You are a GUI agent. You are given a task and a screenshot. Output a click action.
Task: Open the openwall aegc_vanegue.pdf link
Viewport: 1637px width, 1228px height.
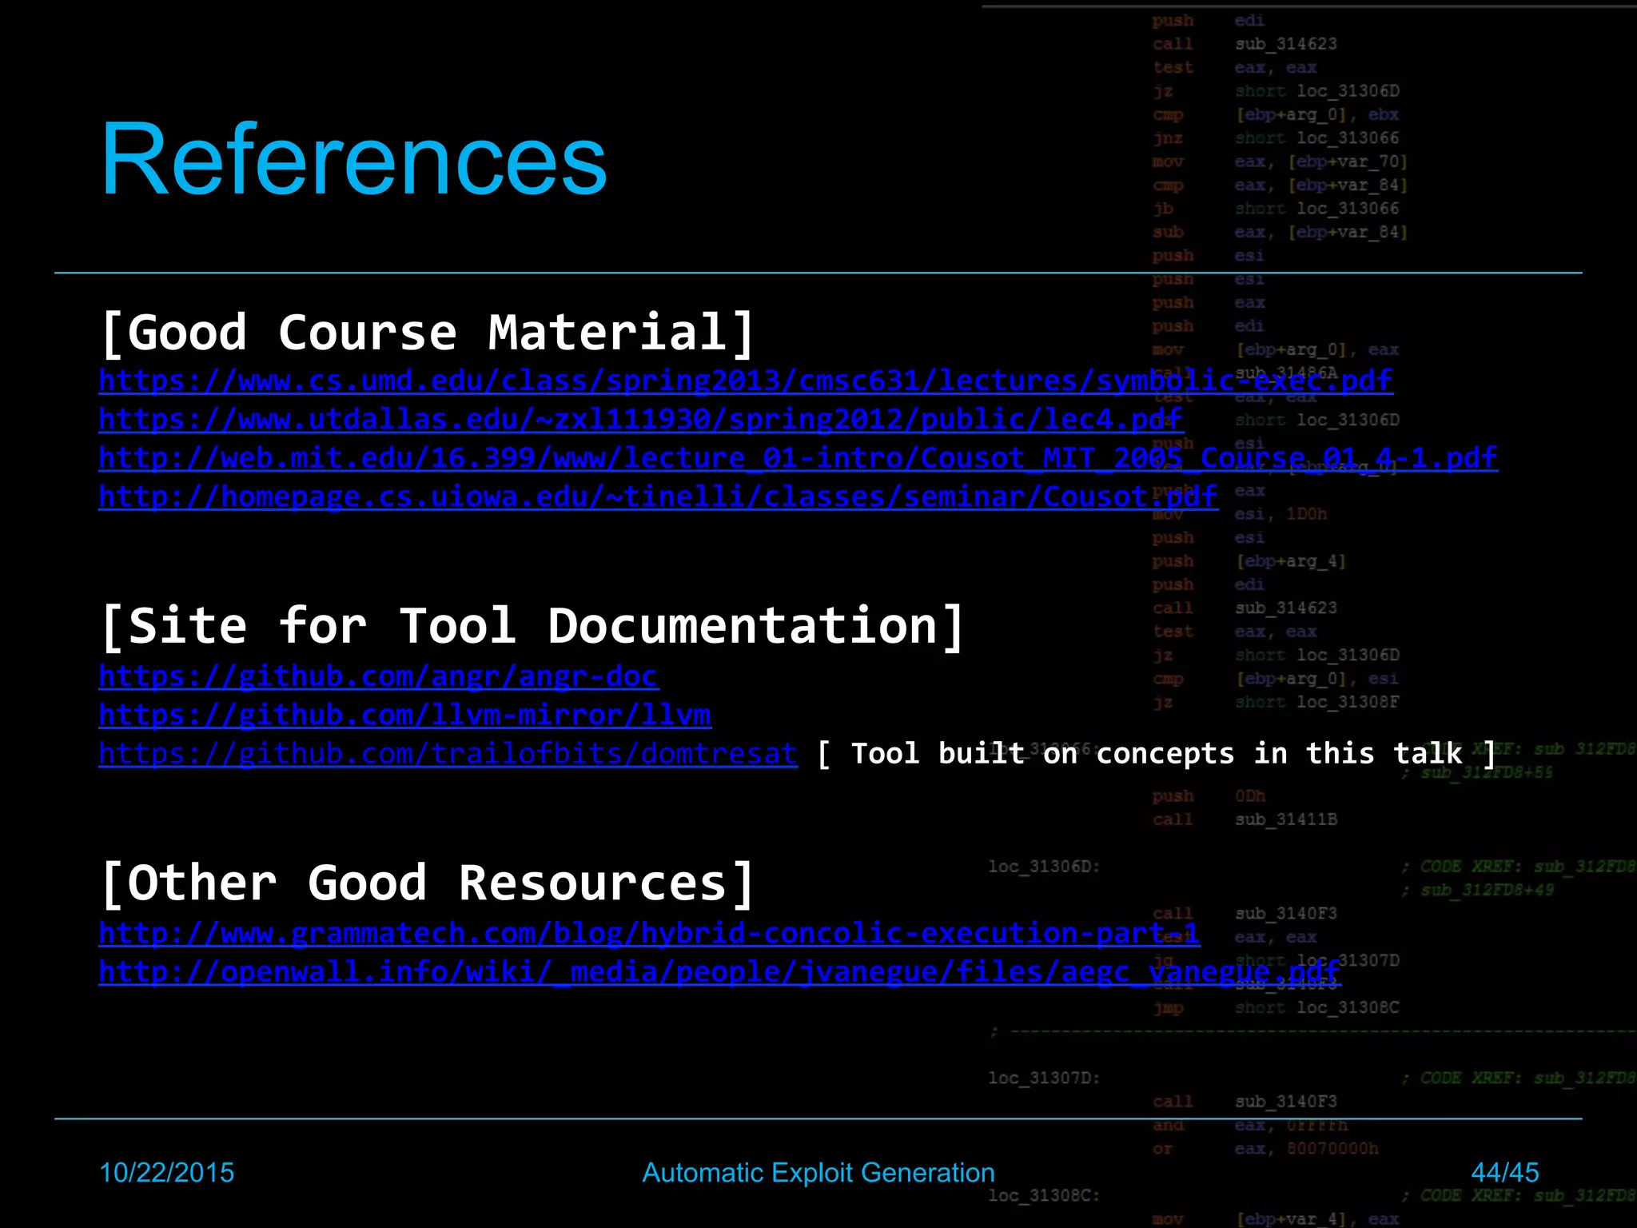point(719,971)
